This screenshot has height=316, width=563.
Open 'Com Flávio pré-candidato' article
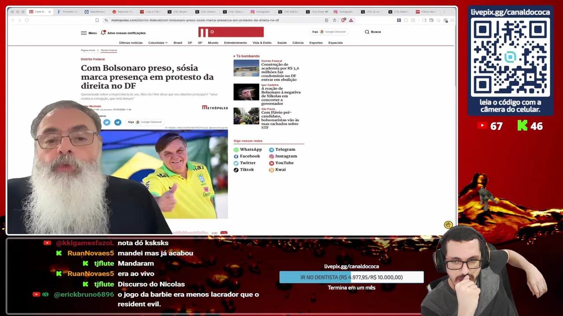click(x=280, y=120)
